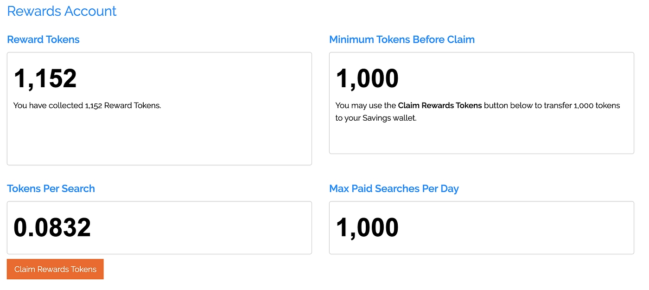Click the bold 'Claim Rewards Tokens' text in description

(439, 105)
